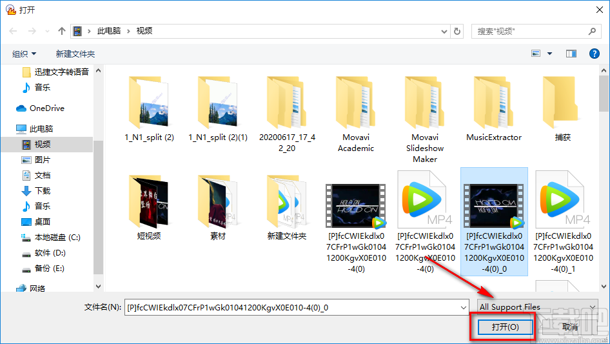The width and height of the screenshot is (610, 344).
Task: Open the view options dropdown arrow
Action: (x=549, y=54)
